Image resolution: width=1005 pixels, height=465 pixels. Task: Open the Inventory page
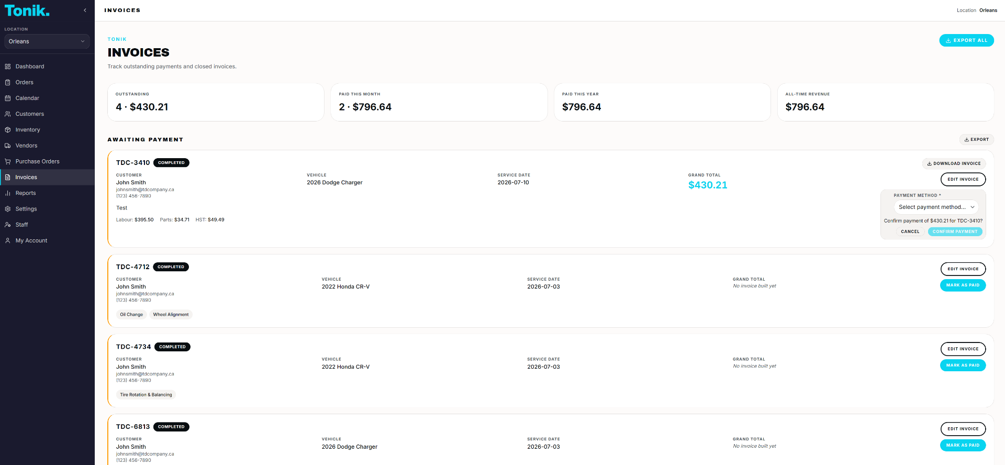pyautogui.click(x=47, y=130)
